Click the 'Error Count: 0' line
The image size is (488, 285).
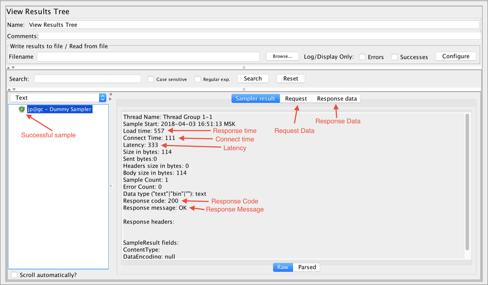coord(142,187)
